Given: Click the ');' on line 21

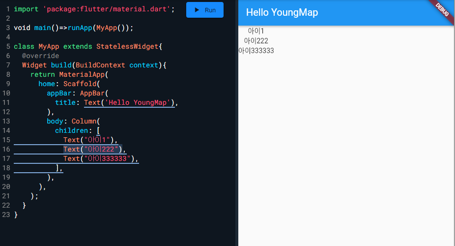Looking at the screenshot, I should [34, 196].
